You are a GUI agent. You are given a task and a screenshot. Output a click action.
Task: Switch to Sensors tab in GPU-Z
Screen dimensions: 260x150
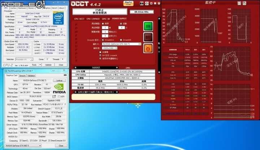pyautogui.click(x=22, y=76)
